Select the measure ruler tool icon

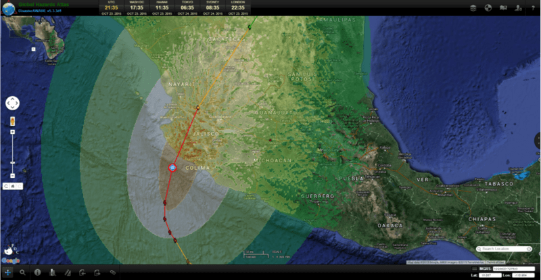tap(67, 273)
